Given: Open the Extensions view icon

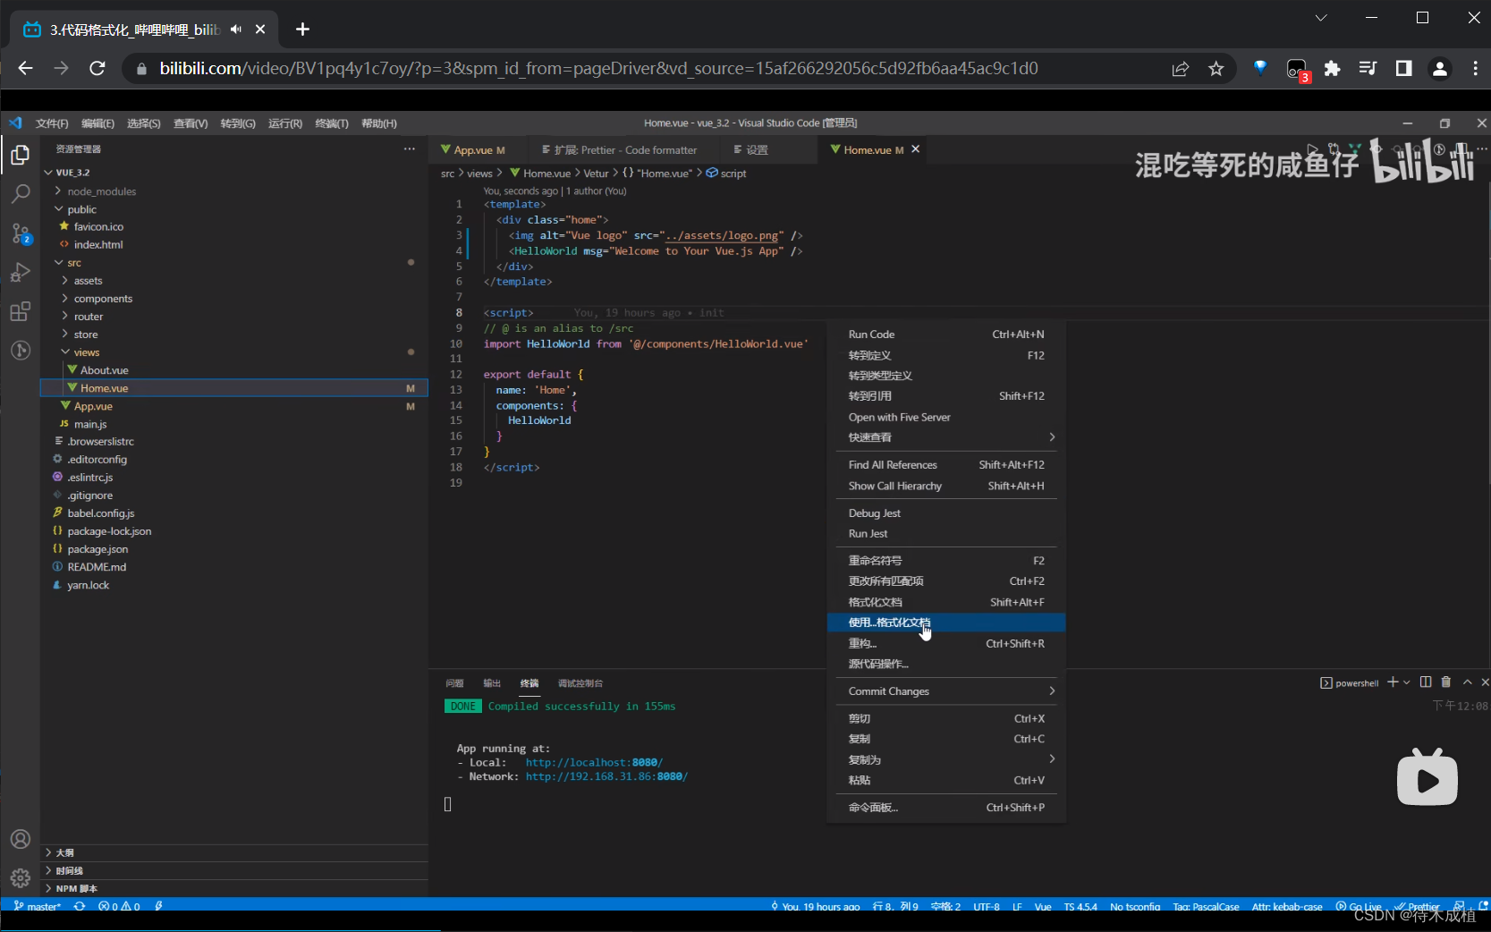Looking at the screenshot, I should coord(20,311).
